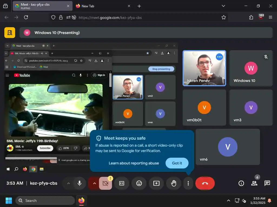Open the notification bell in the system tray
This screenshot has height=207, width=277.
tap(269, 201)
